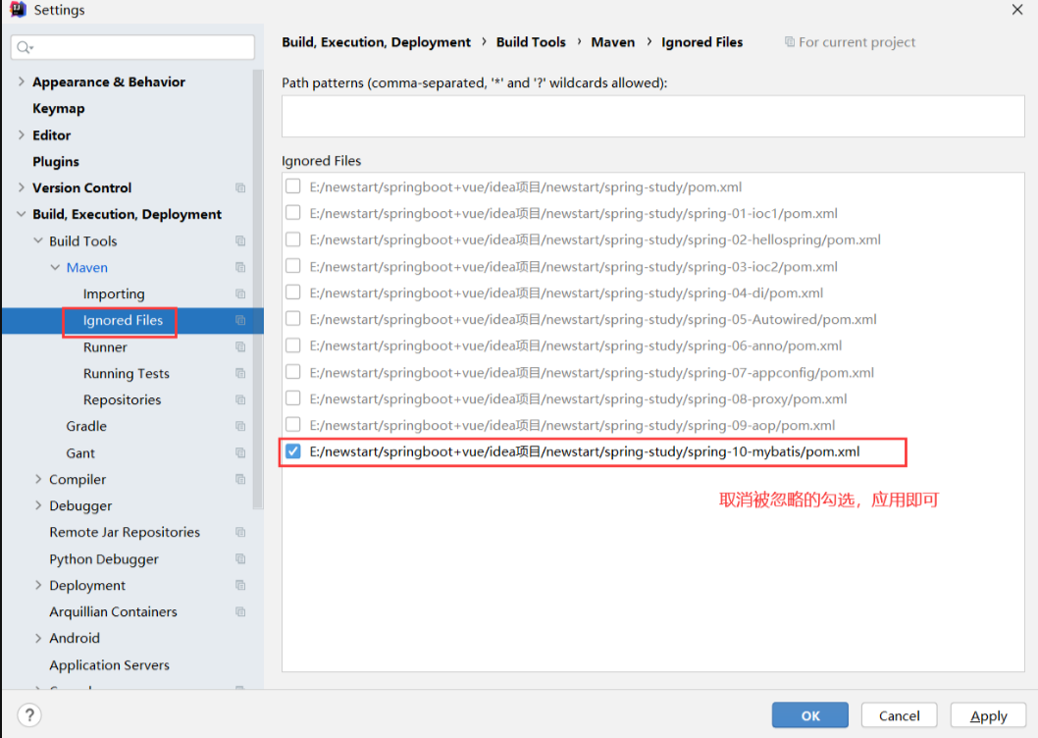
Task: Check the spring-01-ioc1 pom.xml checkbox
Action: click(293, 213)
